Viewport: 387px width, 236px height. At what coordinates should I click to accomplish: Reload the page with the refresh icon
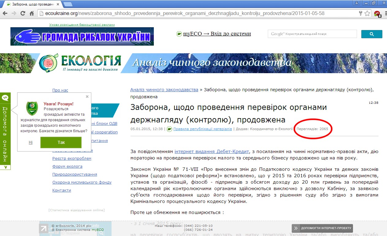point(23,13)
